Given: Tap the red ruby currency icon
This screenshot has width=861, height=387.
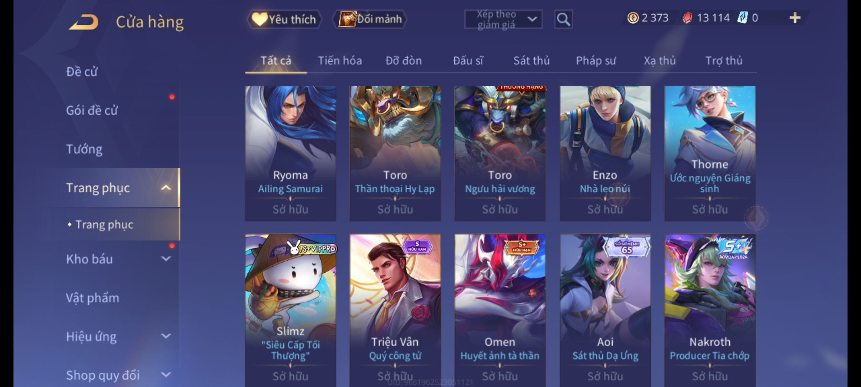Looking at the screenshot, I should click(687, 18).
